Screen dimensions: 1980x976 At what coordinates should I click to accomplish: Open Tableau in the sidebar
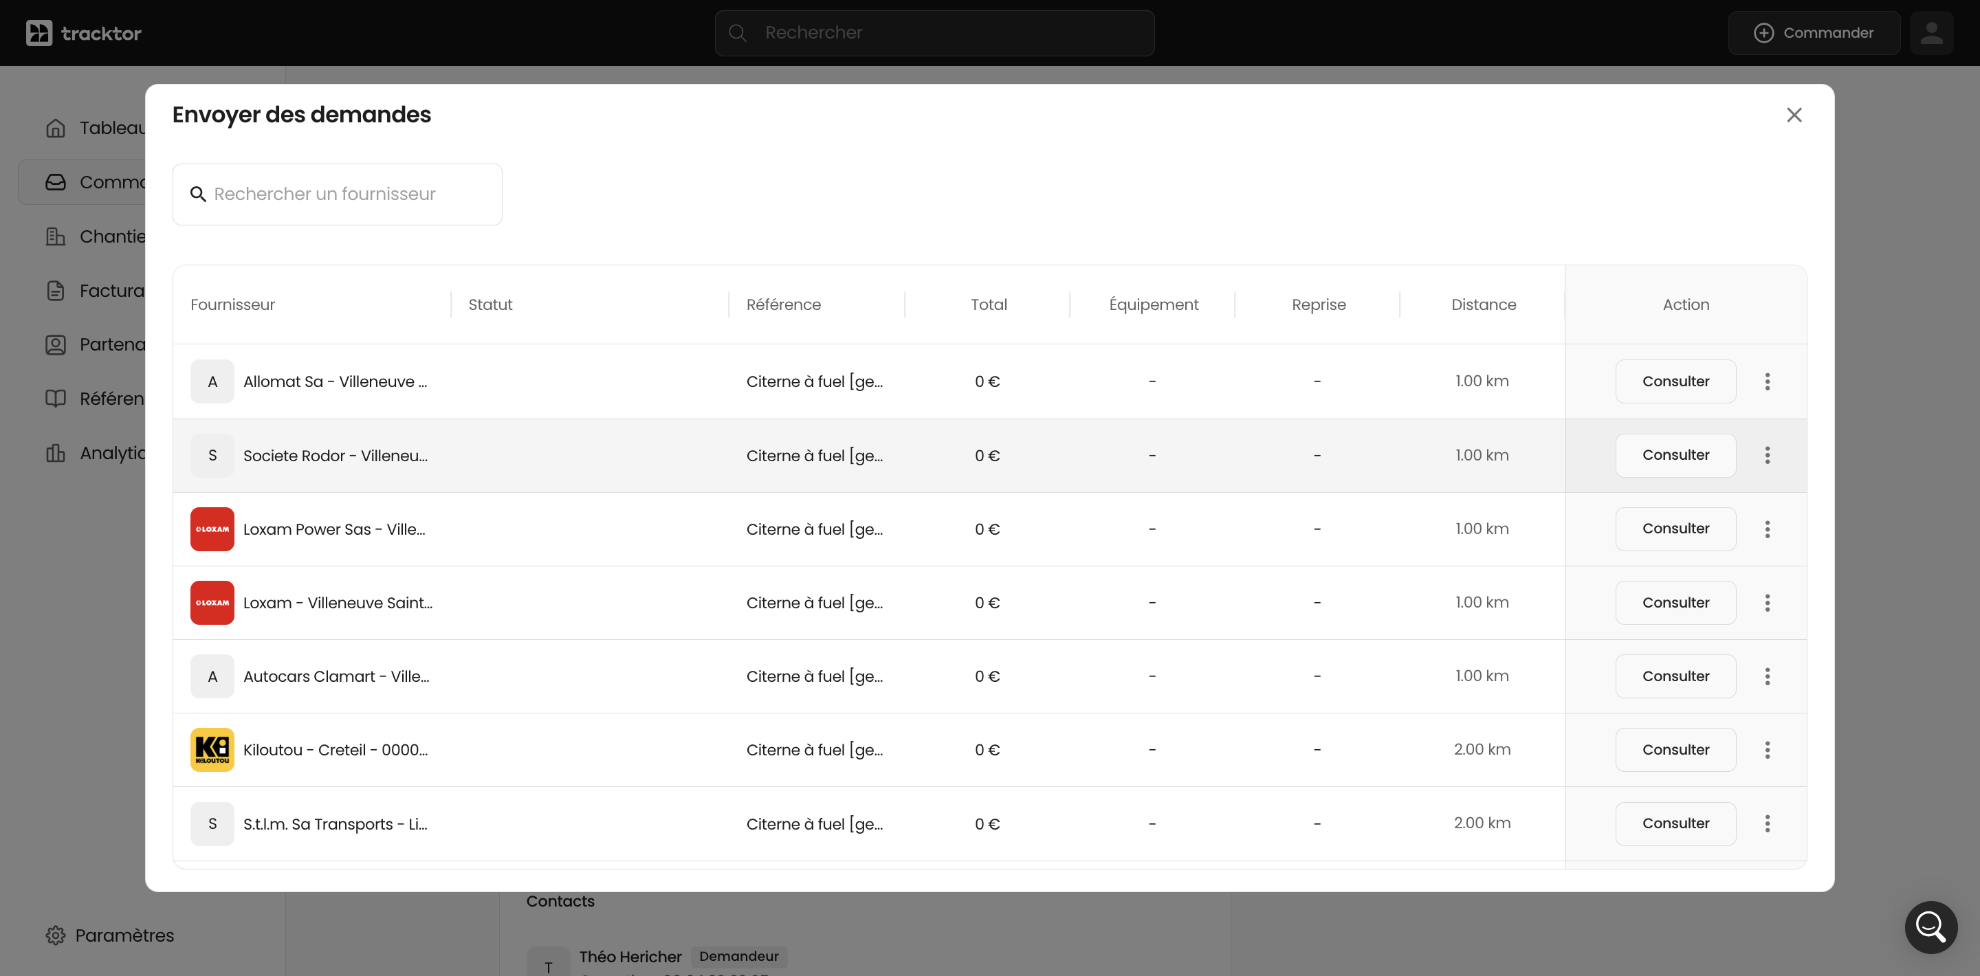pos(96,128)
